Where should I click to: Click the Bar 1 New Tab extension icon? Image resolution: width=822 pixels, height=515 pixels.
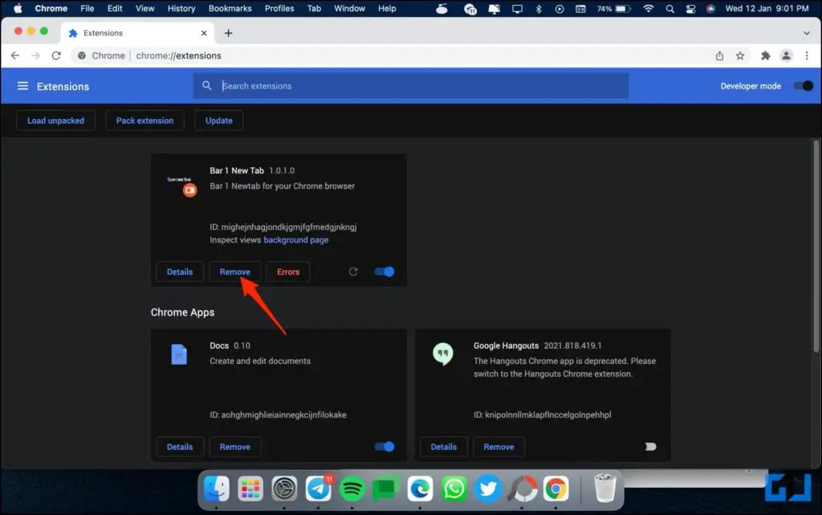point(182,186)
